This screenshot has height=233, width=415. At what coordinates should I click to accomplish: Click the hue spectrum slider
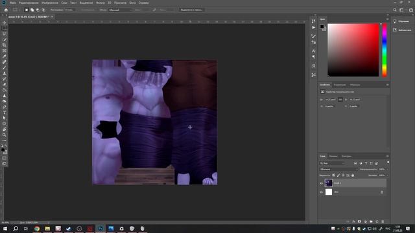coord(385,50)
